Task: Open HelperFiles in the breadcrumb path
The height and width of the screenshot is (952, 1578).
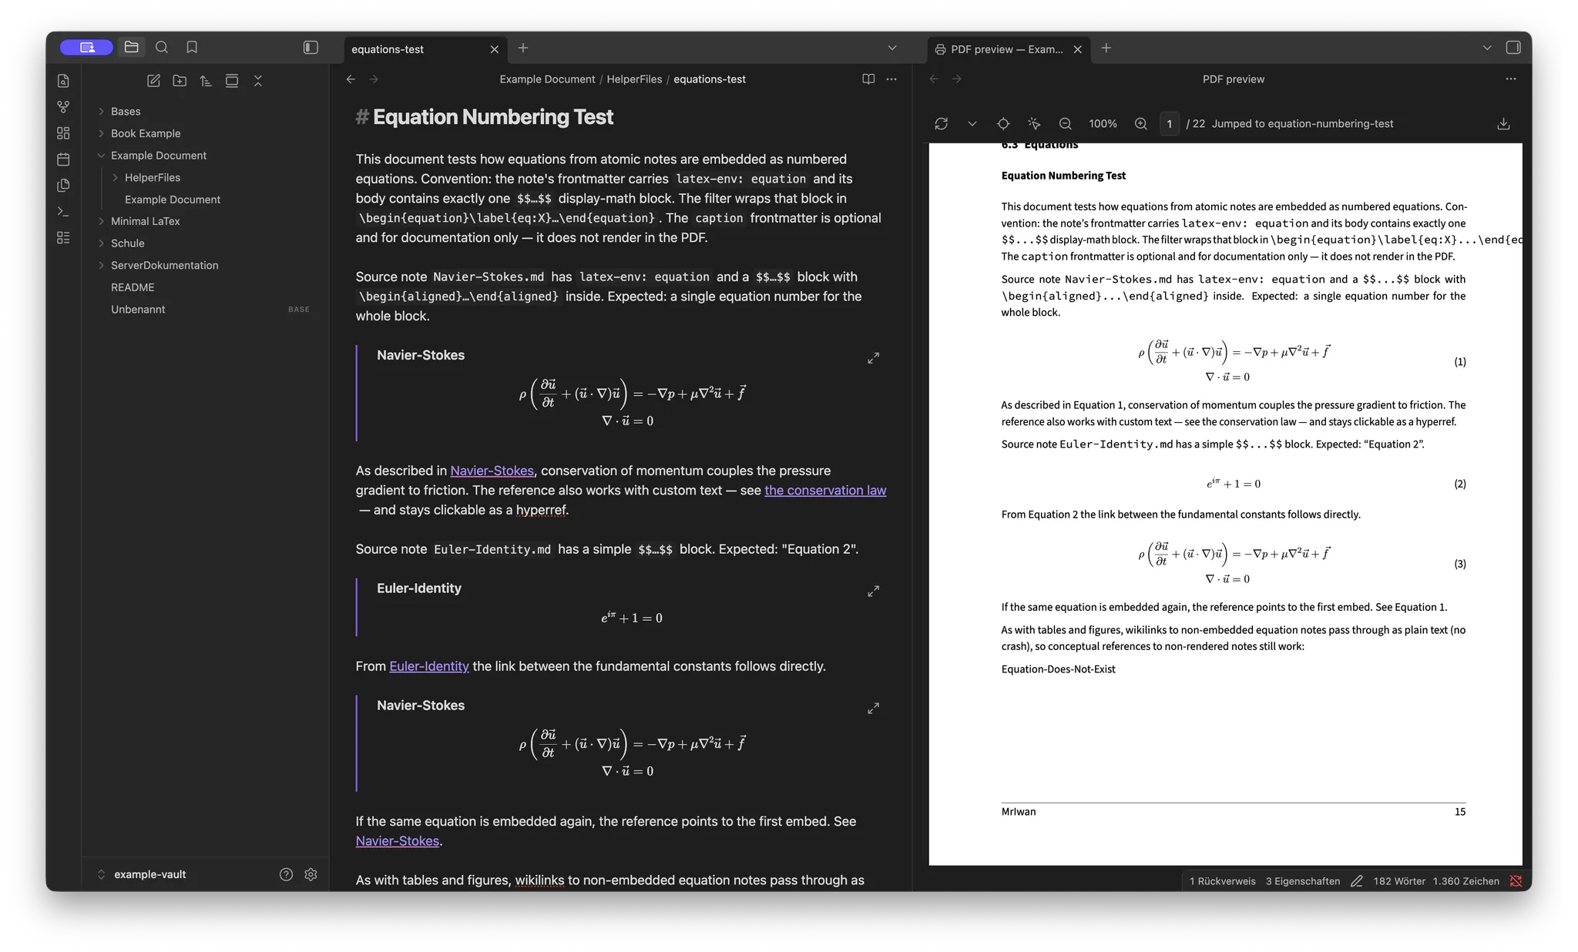Action: tap(634, 79)
